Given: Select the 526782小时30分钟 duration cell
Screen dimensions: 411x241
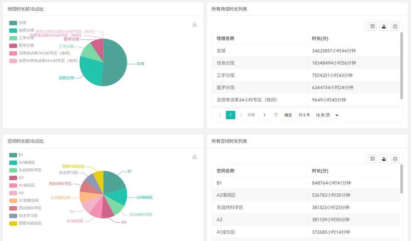Looking at the screenshot, I should pos(354,195).
